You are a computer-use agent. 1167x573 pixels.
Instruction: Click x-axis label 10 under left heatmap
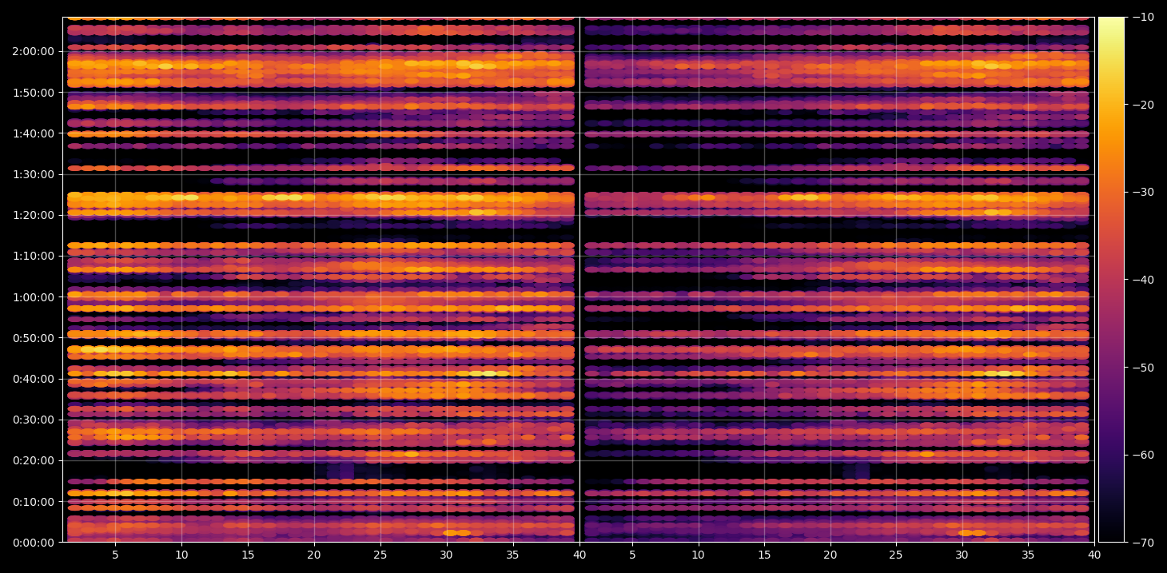click(x=181, y=555)
